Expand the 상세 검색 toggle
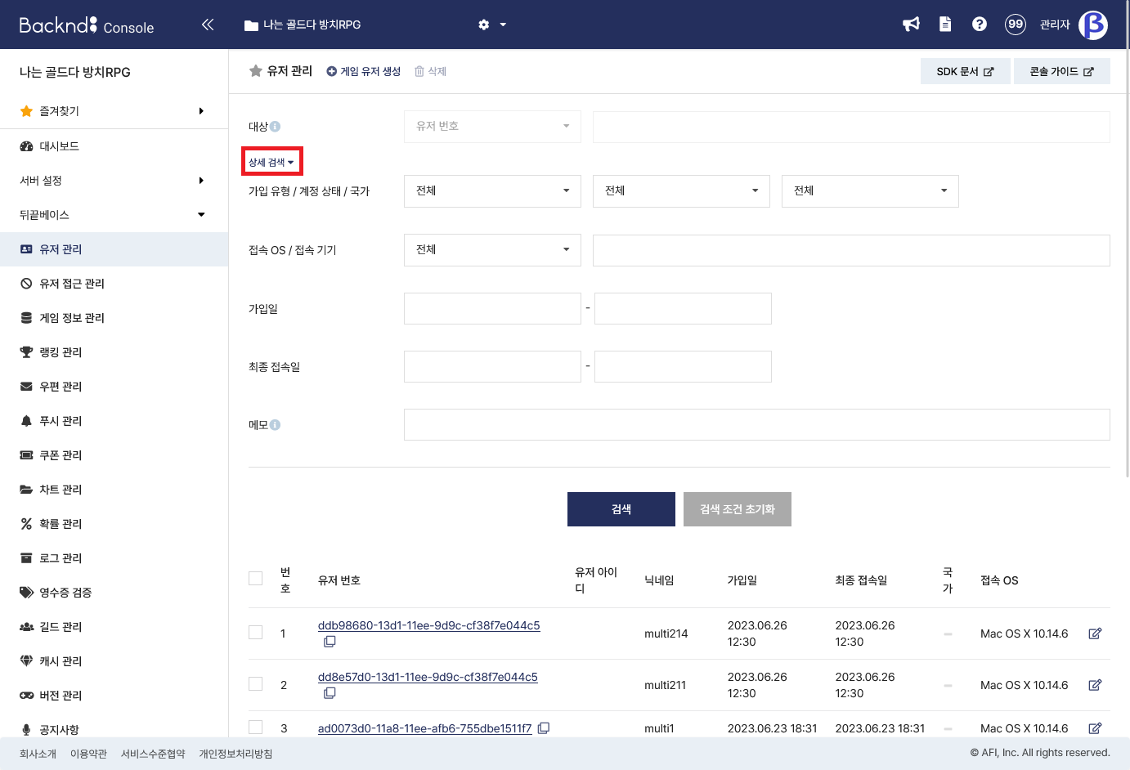Viewport: 1130px width, 770px height. point(271,162)
